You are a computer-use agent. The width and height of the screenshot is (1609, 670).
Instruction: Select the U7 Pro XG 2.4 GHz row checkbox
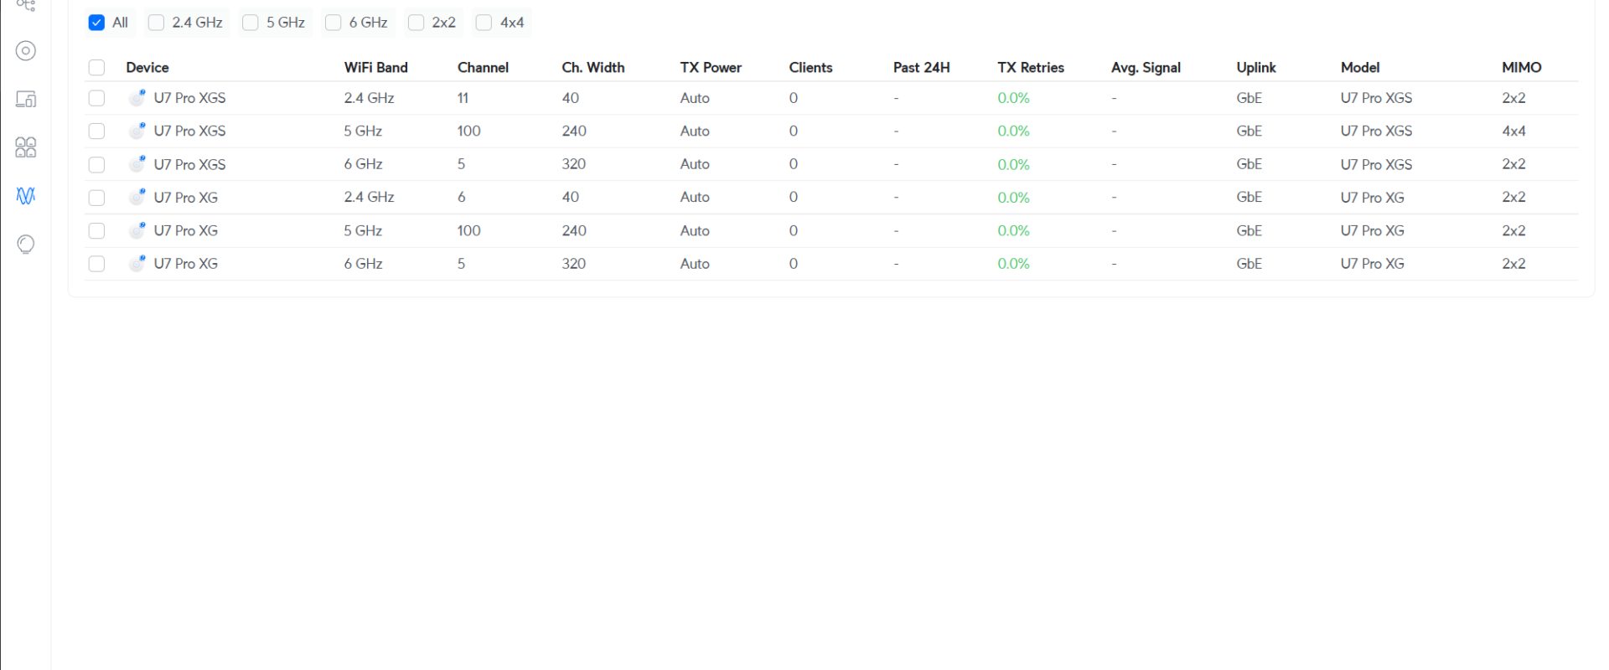[96, 198]
